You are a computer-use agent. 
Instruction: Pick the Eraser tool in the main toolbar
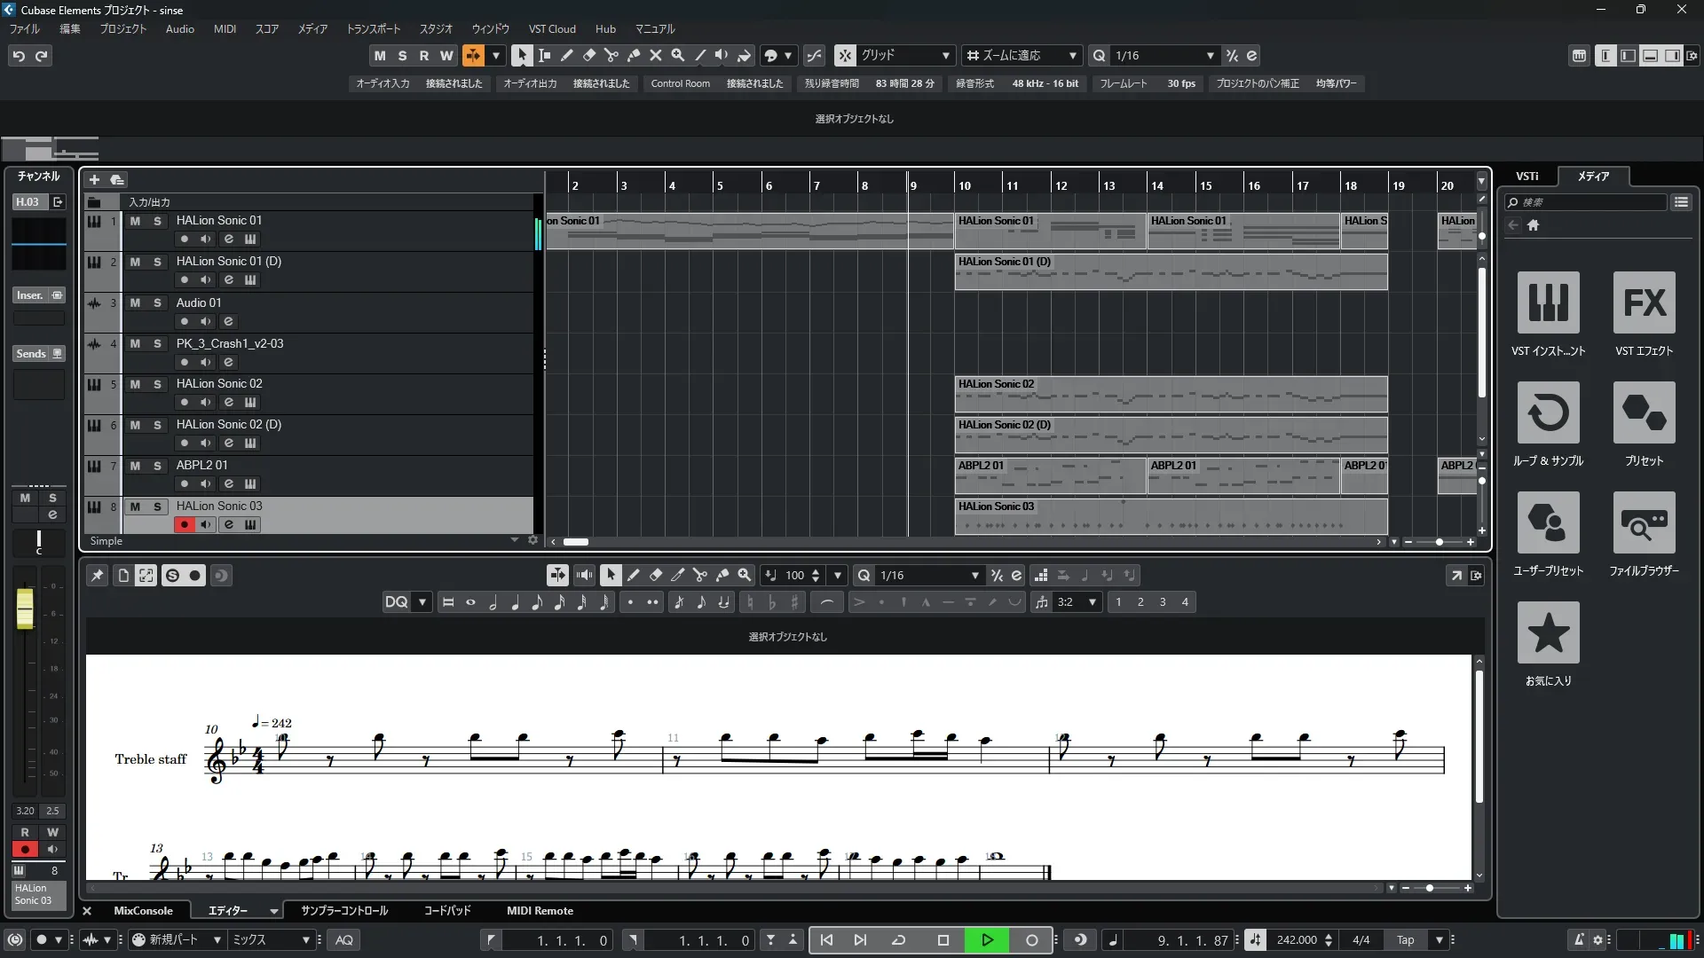coord(588,55)
